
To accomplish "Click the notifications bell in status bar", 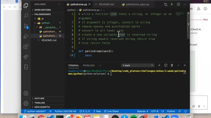I will tap(185, 111).
